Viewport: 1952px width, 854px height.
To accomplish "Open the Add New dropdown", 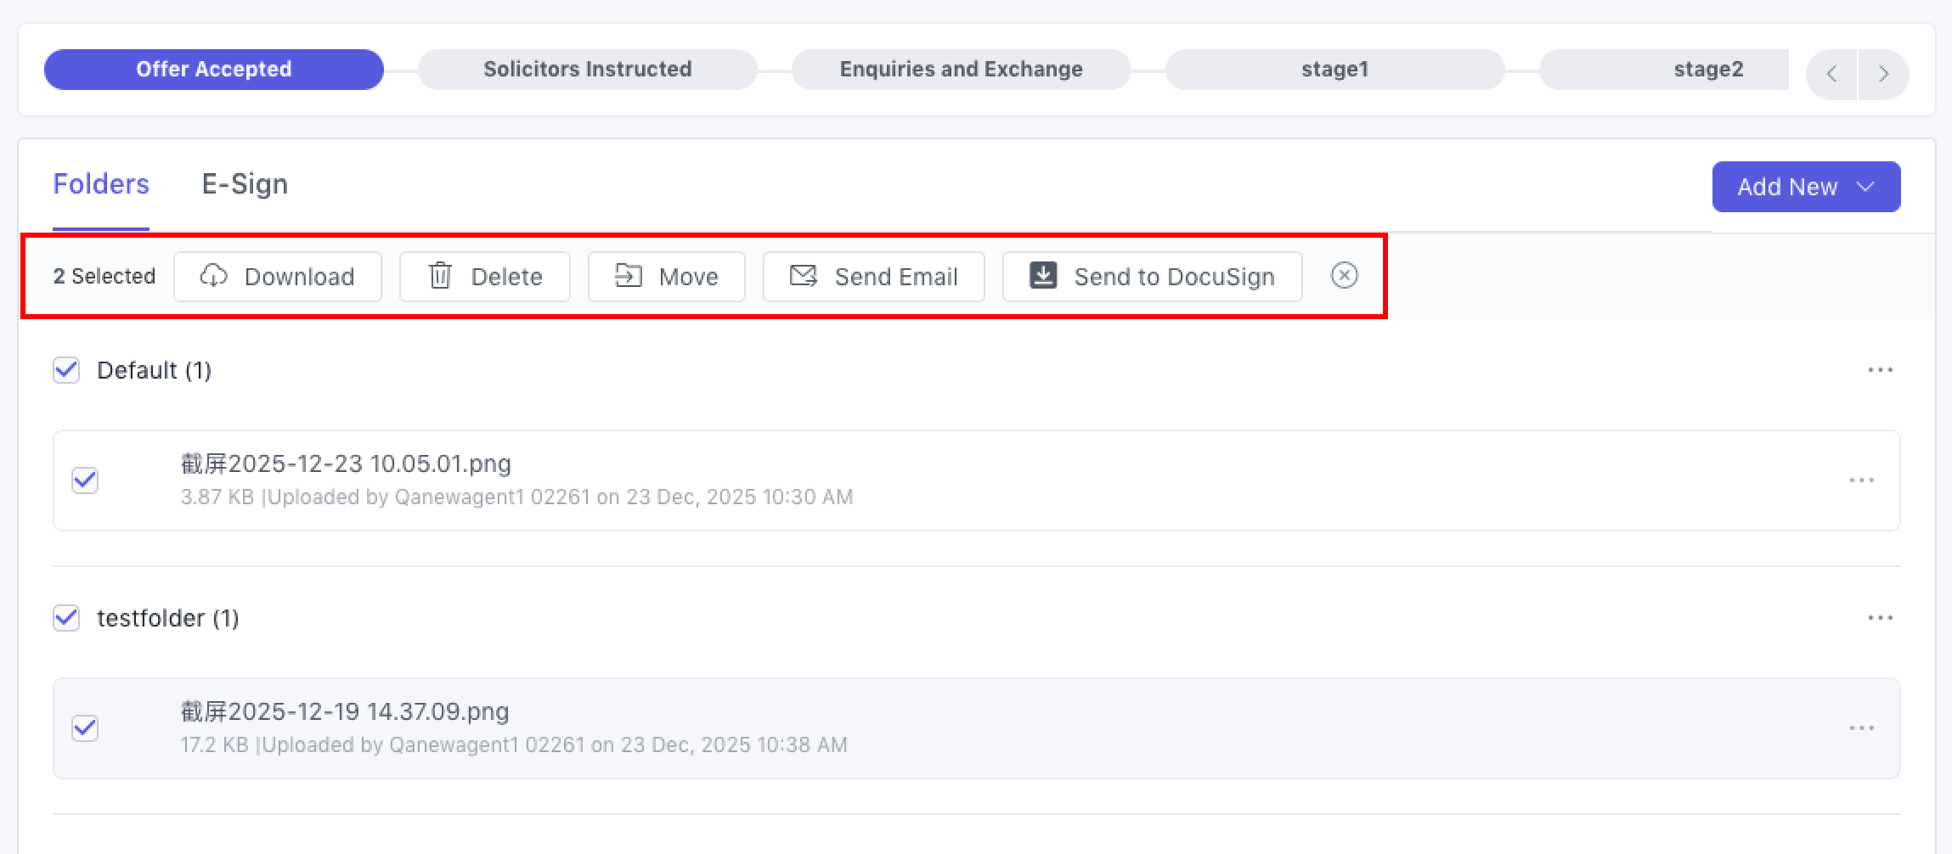I will 1806,187.
